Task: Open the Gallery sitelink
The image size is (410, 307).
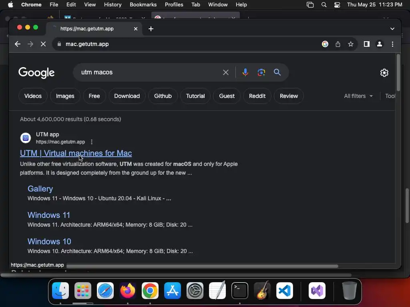Action: pos(40,189)
